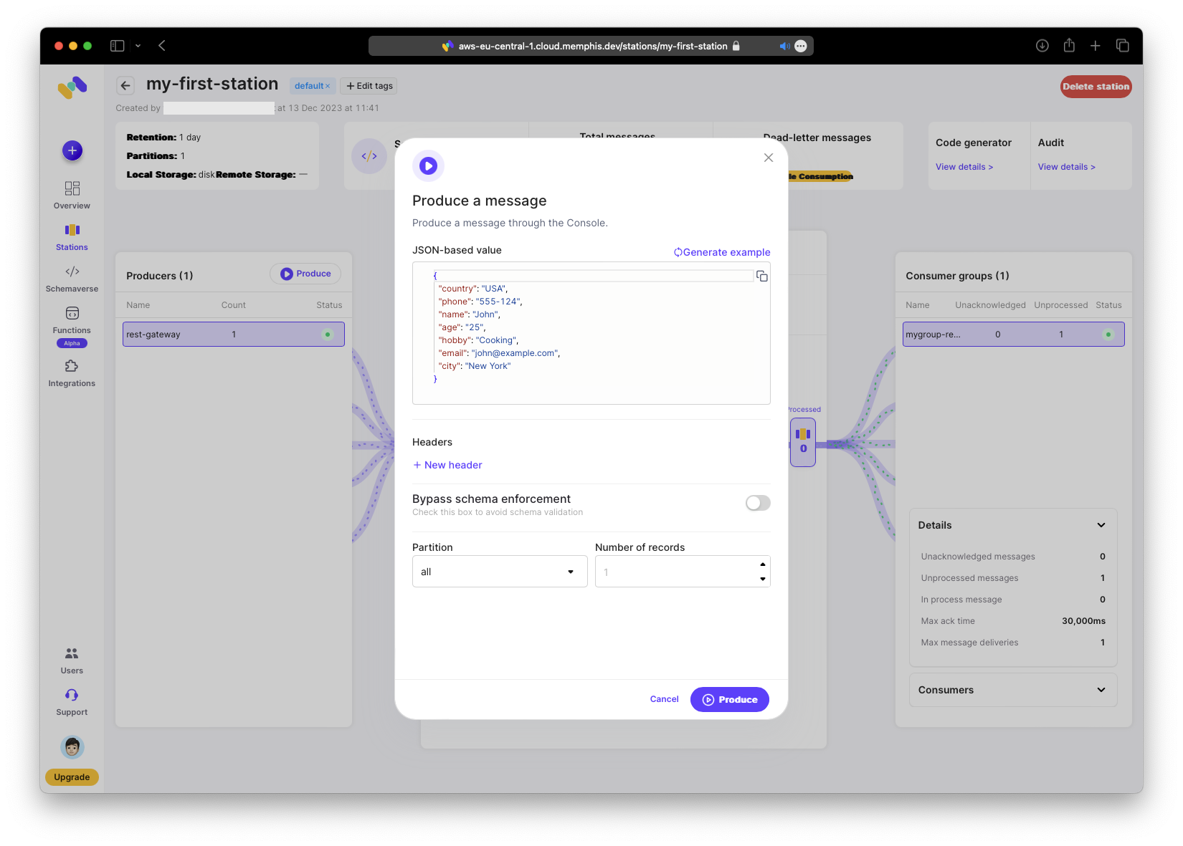The width and height of the screenshot is (1183, 846).
Task: Close the Produce a message dialog
Action: (x=768, y=158)
